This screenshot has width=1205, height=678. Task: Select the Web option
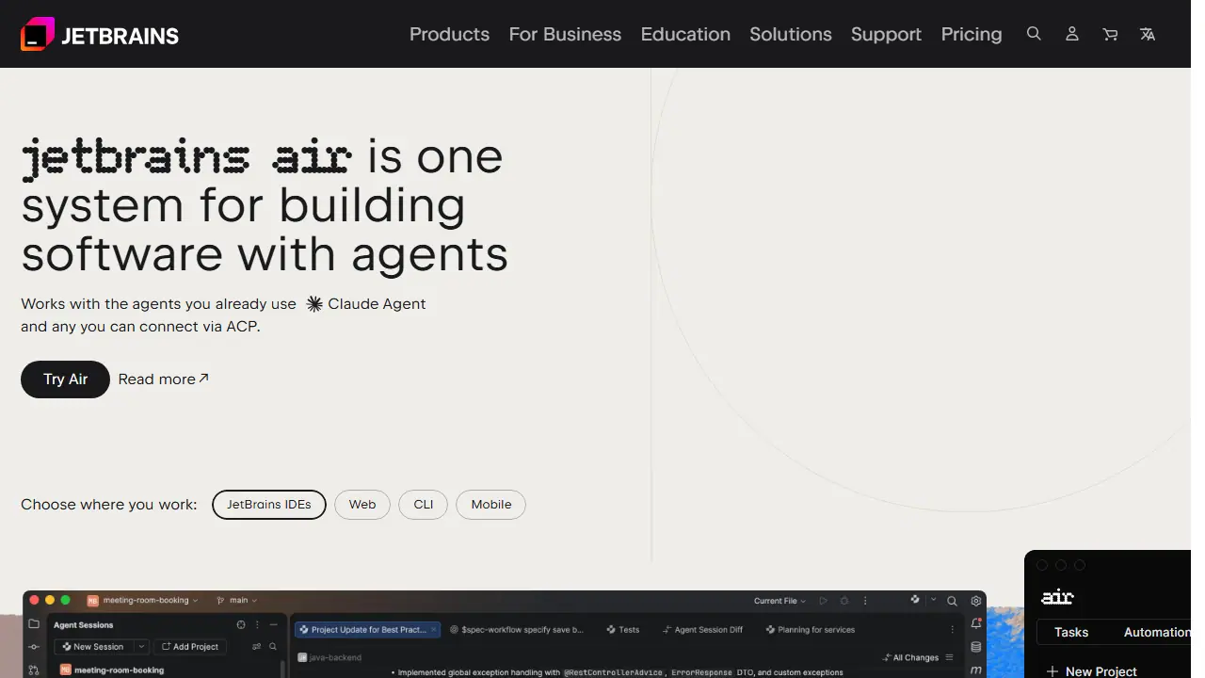(362, 505)
